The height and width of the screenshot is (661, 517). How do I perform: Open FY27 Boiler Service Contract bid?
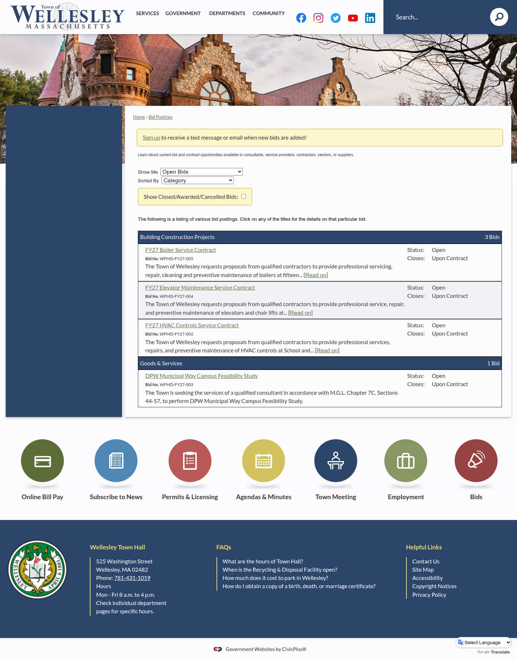tap(181, 250)
